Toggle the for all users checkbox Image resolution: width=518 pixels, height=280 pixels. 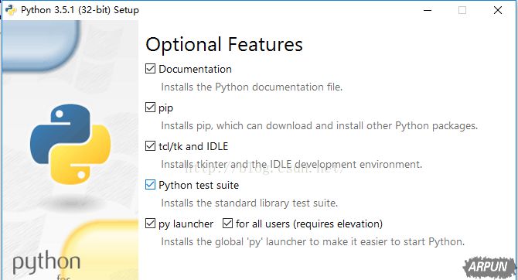[x=227, y=224]
